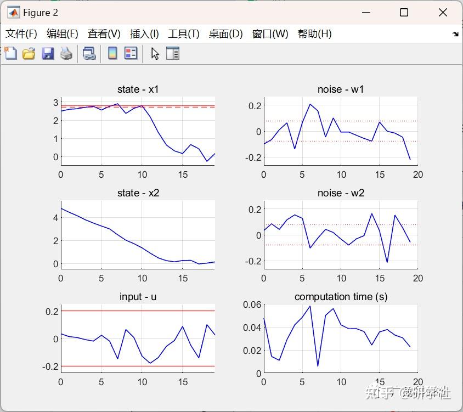Open an existing figure file

point(28,53)
